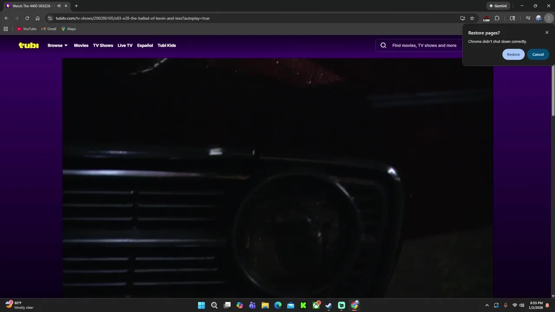Open the Chrome apps grid in bookmarks bar

coord(6,29)
